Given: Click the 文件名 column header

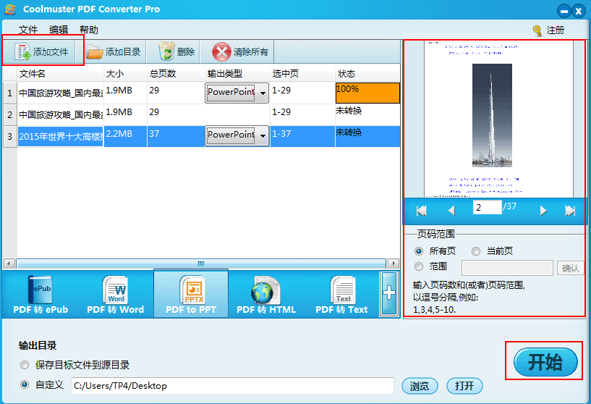Looking at the screenshot, I should 60,74.
